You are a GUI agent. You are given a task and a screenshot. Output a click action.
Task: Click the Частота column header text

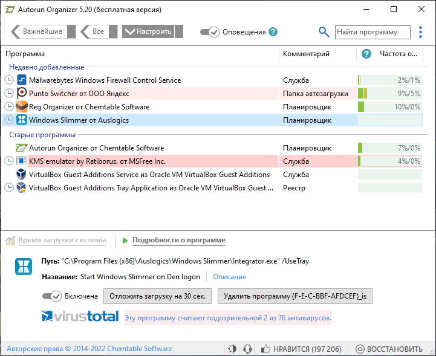pos(399,54)
